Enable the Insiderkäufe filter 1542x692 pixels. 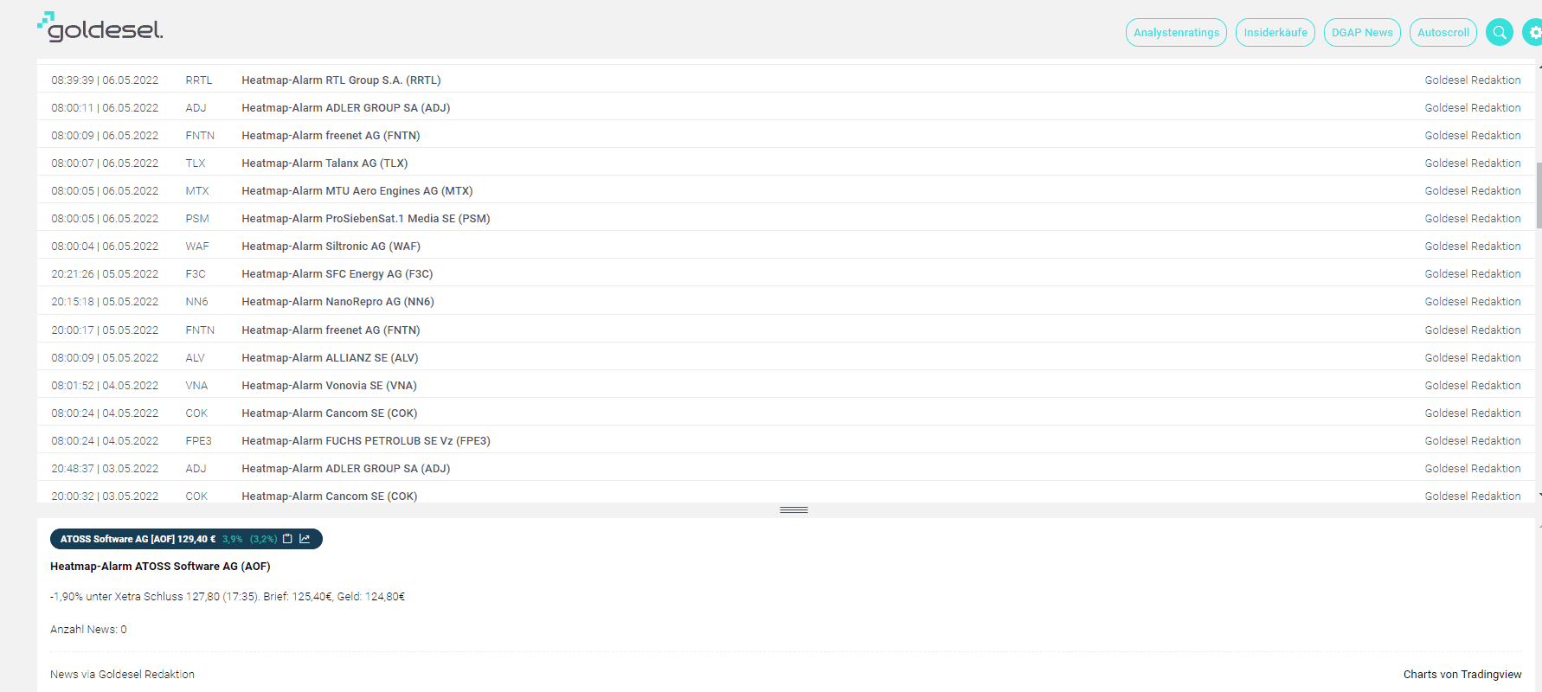(1275, 33)
